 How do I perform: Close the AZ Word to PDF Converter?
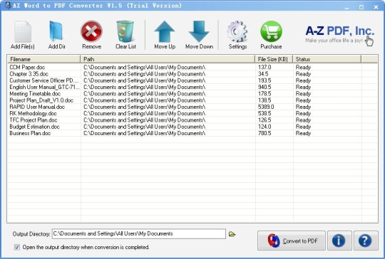pyautogui.click(x=376, y=7)
